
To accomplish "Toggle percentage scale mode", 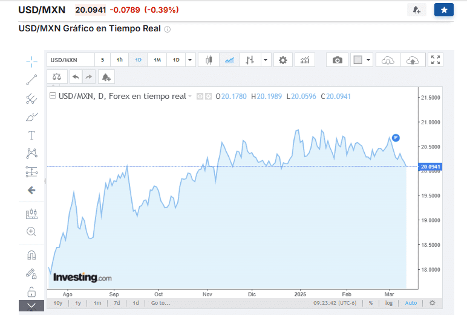I will point(371,303).
